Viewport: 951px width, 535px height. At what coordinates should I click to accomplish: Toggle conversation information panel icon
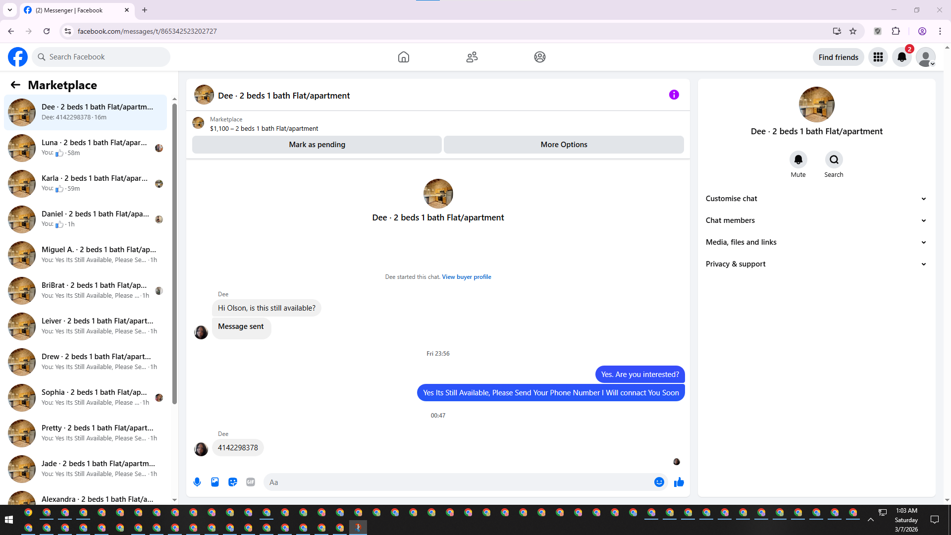click(x=674, y=95)
